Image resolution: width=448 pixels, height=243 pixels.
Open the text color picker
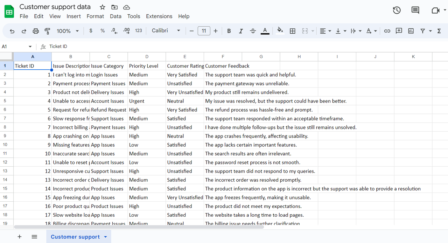265,31
